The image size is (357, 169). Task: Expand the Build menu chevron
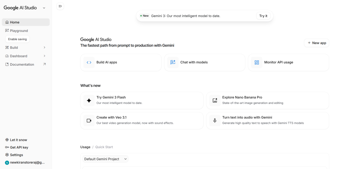pyautogui.click(x=44, y=48)
